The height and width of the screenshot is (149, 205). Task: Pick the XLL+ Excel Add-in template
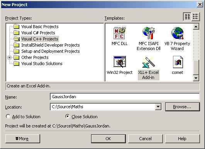click(149, 68)
